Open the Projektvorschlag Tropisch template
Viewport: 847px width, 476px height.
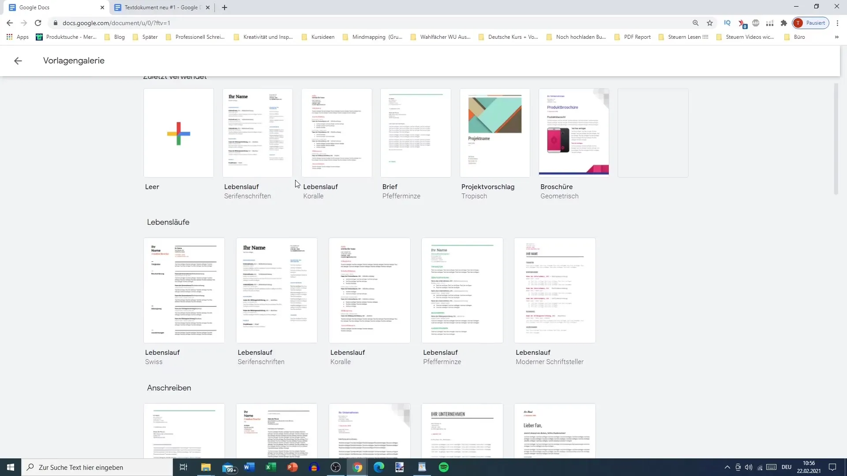495,132
